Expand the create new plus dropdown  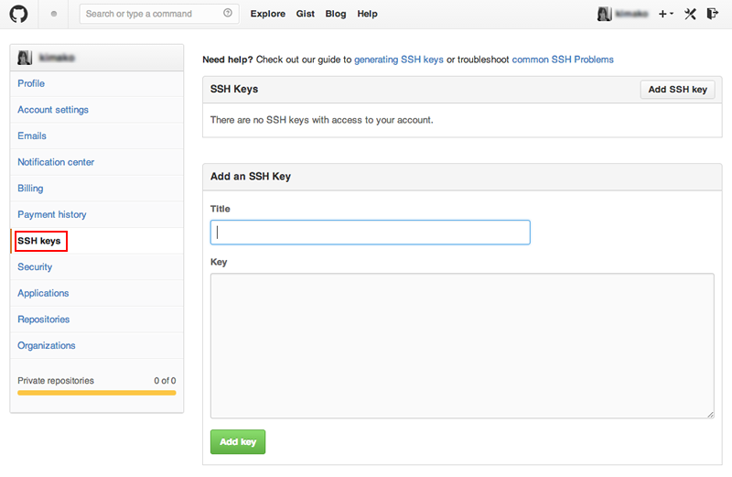[x=665, y=14]
